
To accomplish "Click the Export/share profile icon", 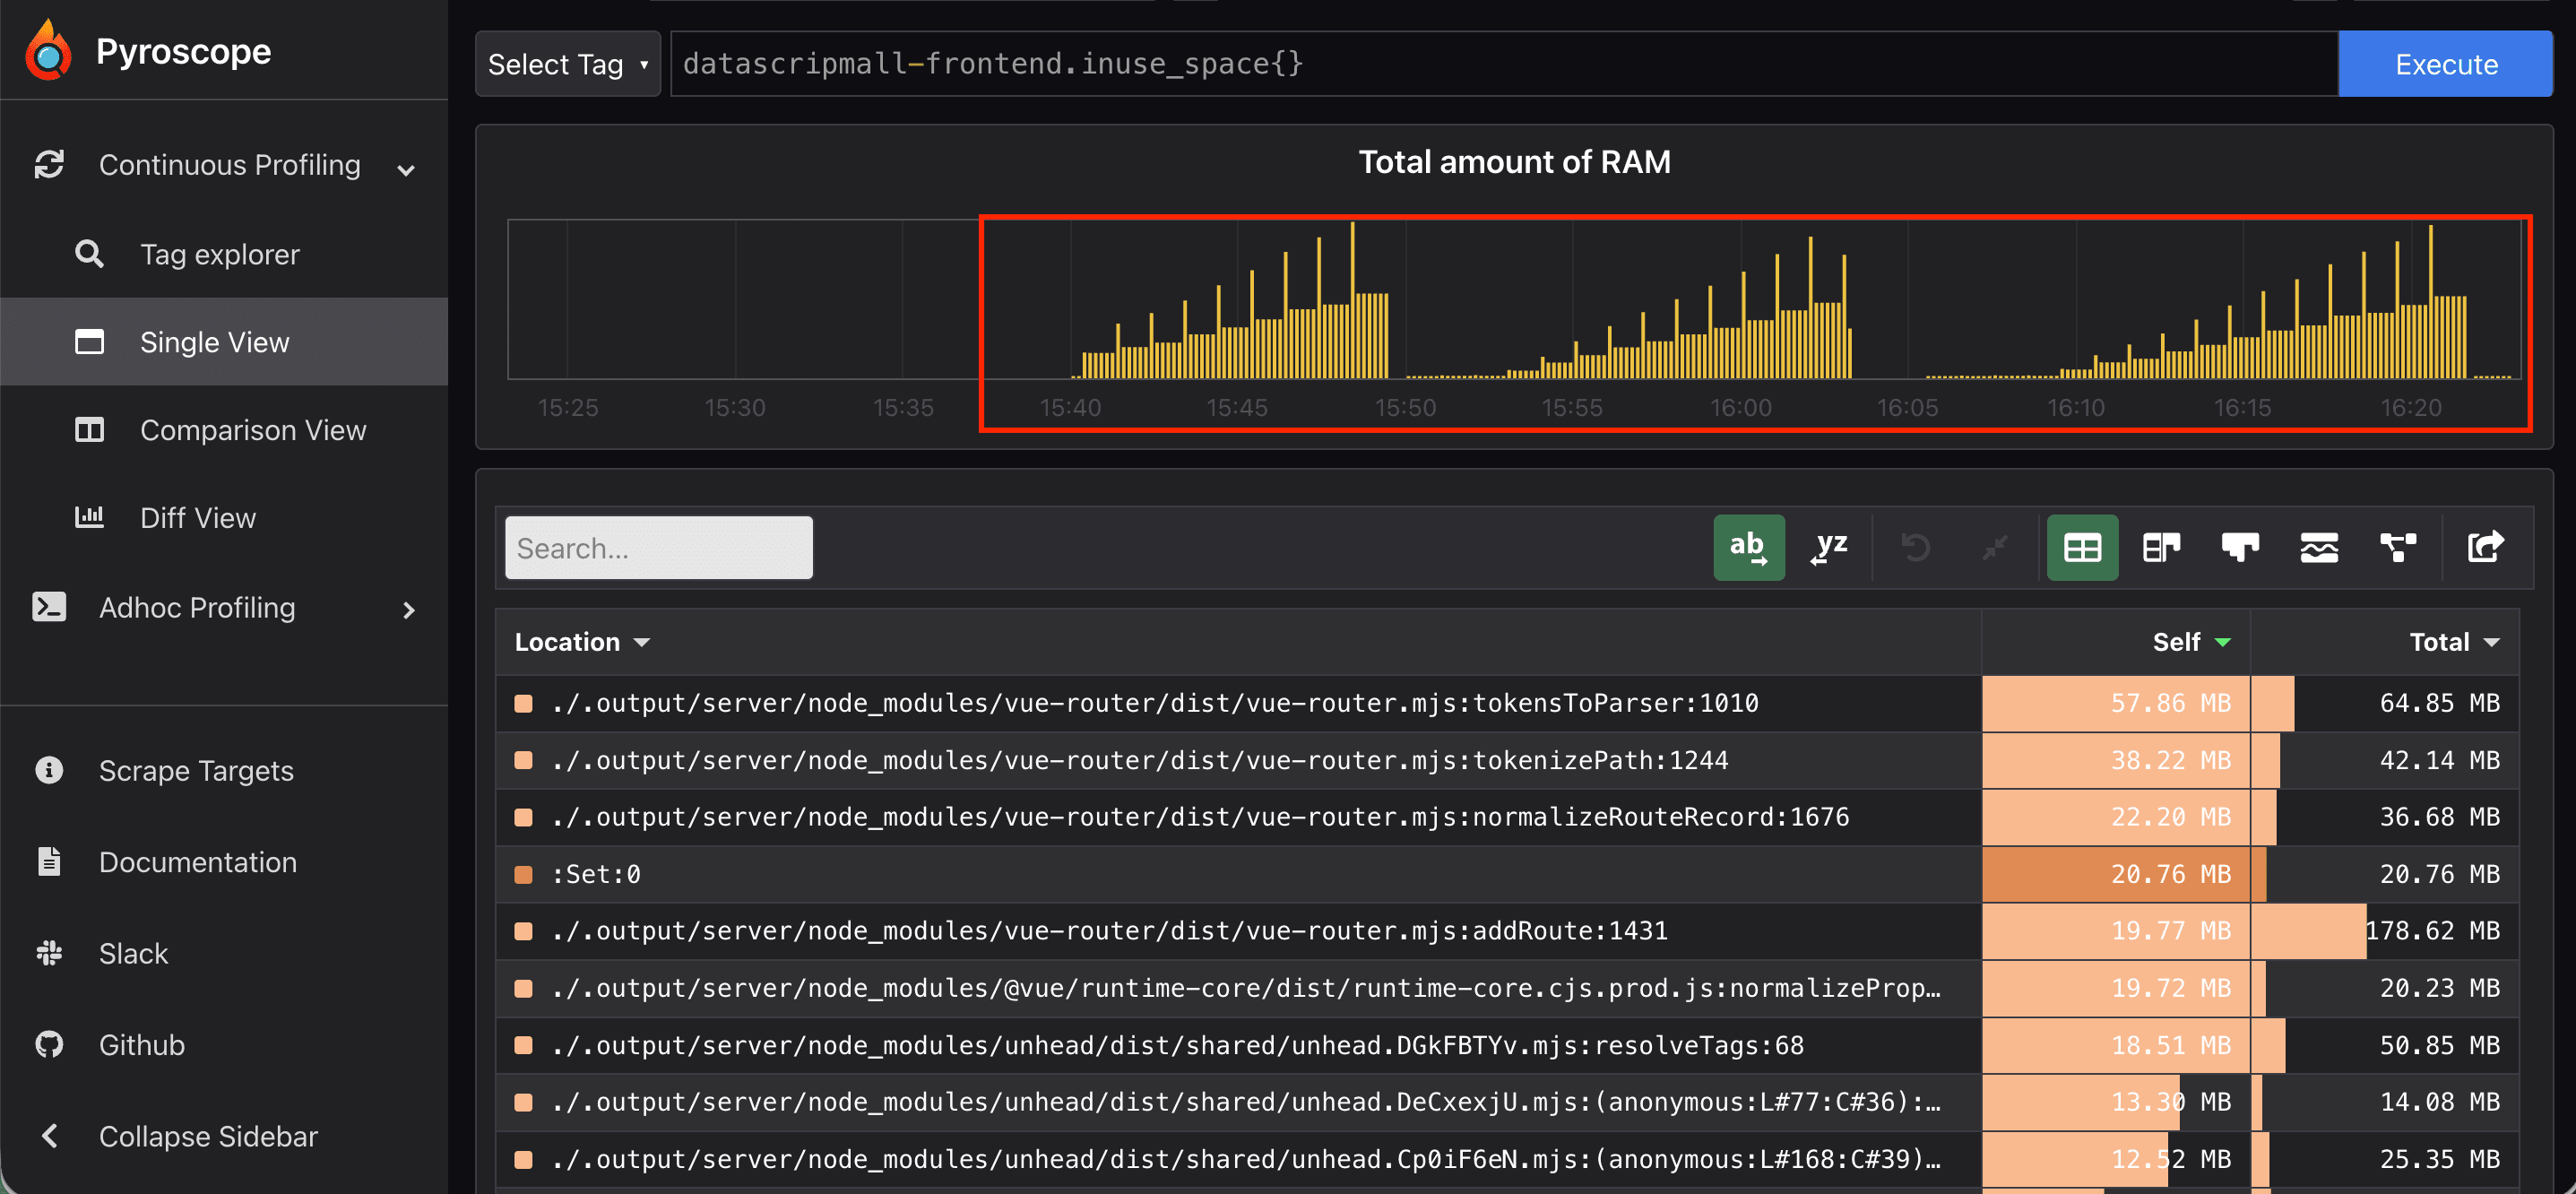I will click(2486, 547).
